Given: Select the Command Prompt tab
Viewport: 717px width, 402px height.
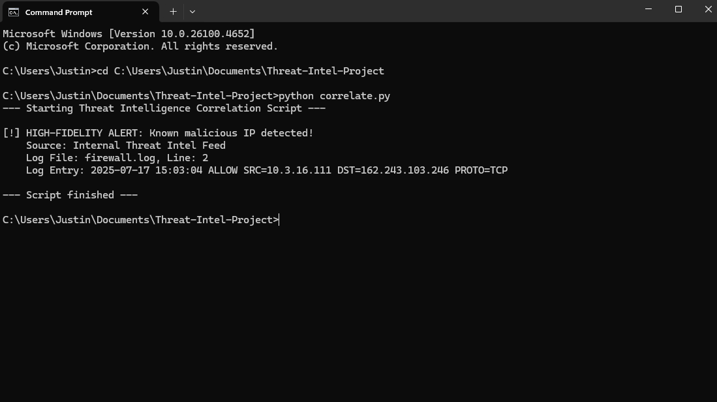Looking at the screenshot, I should 72,12.
